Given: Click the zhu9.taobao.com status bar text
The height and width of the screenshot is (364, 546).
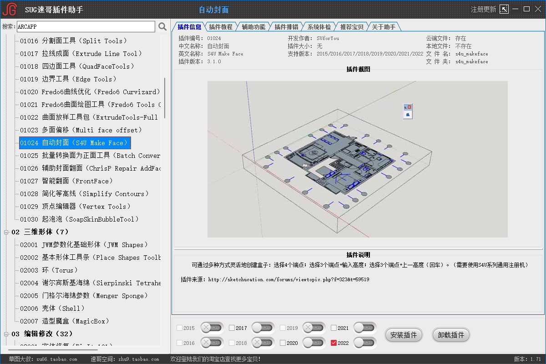Looking at the screenshot, I should pos(139,359).
